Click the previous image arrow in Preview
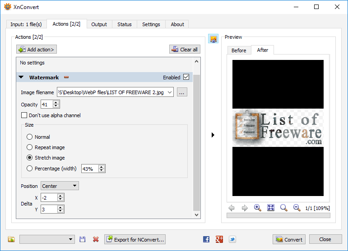 coord(232,208)
